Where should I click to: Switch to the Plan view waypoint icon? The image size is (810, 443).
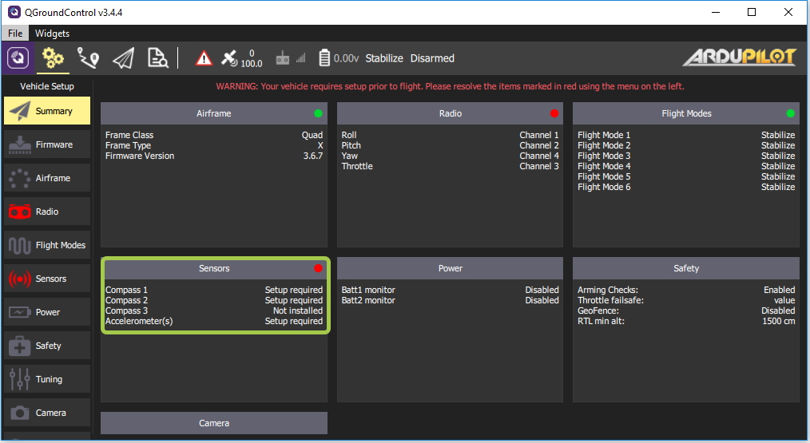point(88,57)
